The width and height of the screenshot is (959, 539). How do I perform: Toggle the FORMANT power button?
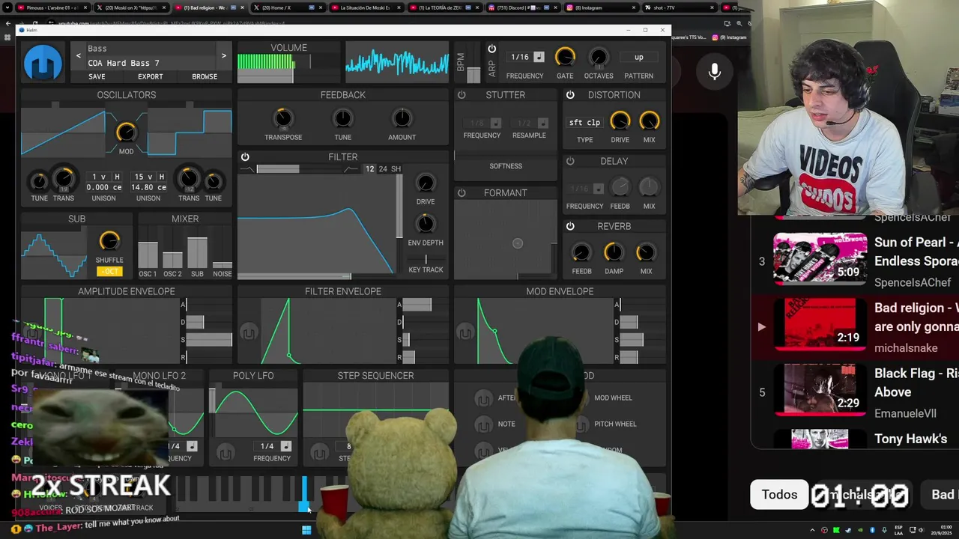462,193
